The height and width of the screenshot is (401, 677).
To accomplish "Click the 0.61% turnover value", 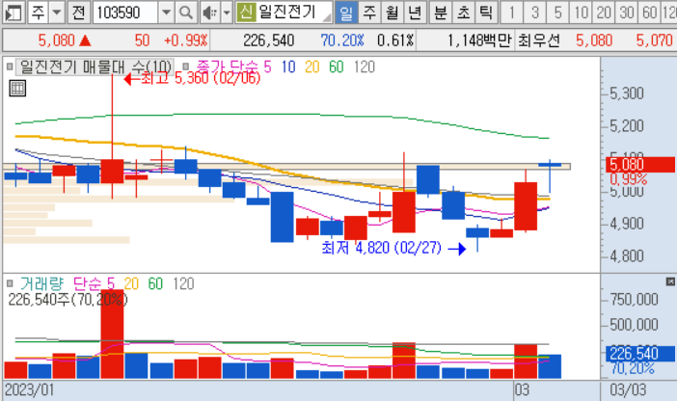I will pyautogui.click(x=395, y=40).
